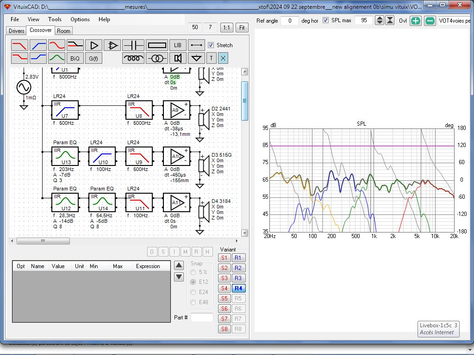Insert a capacitor component
The height and width of the screenshot is (355, 474).
click(133, 45)
